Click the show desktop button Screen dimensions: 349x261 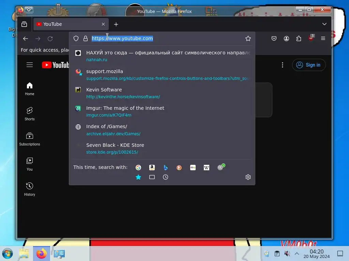pos(340,254)
